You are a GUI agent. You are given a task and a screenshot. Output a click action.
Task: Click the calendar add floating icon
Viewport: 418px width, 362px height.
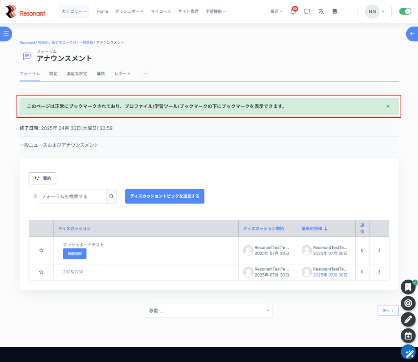click(408, 336)
